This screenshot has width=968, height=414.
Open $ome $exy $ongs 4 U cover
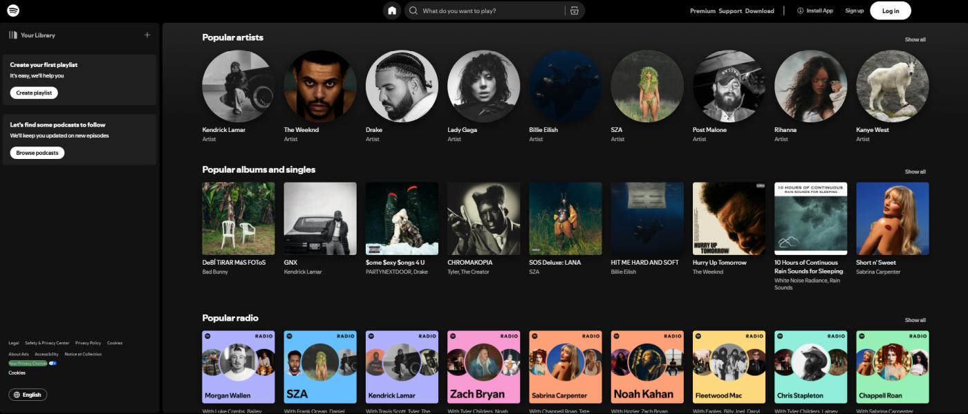[402, 218]
